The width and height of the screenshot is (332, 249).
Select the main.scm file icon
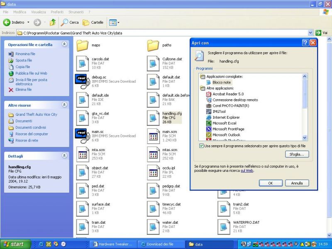153,136
